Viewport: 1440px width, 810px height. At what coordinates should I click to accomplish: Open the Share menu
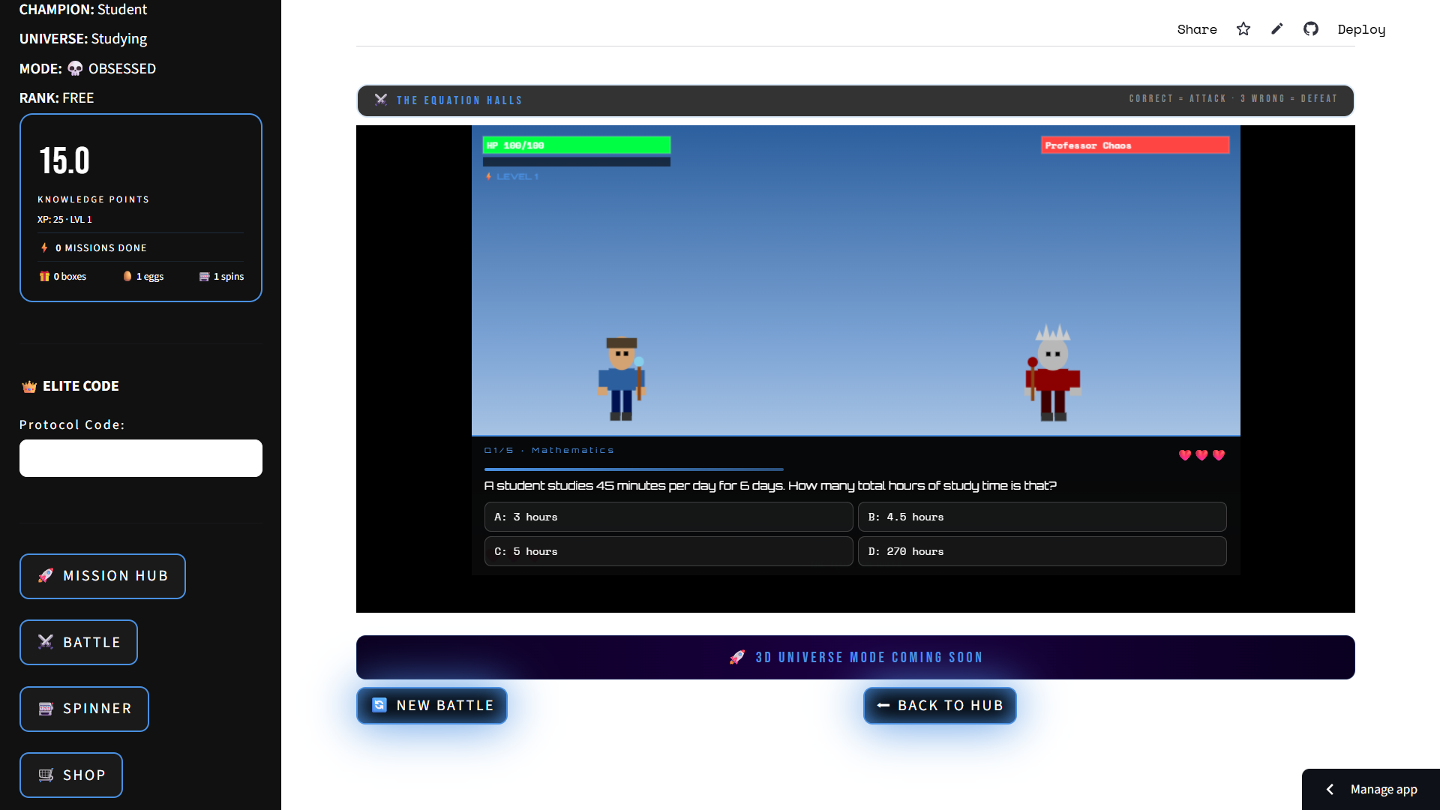click(x=1197, y=29)
